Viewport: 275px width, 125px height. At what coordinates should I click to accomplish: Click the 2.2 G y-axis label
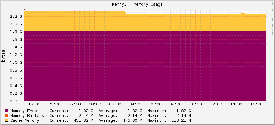tap(16, 16)
